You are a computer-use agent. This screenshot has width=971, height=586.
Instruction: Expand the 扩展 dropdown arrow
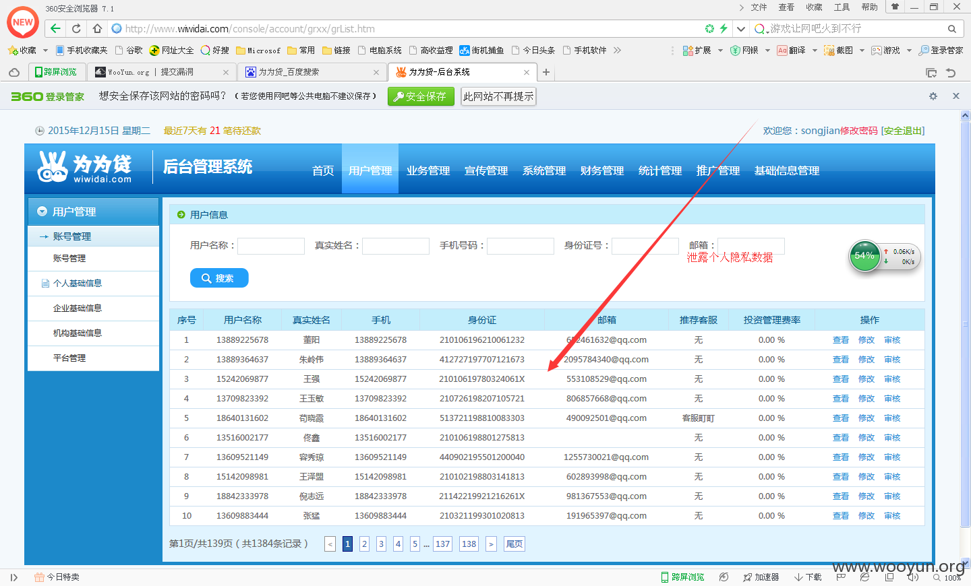coord(720,51)
